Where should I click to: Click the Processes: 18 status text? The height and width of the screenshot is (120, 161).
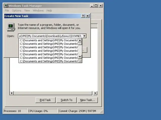coord(12,111)
